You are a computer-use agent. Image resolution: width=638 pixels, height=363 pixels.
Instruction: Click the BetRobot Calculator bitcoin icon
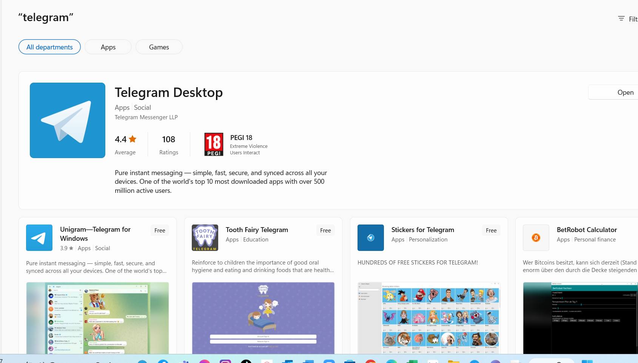pos(536,238)
